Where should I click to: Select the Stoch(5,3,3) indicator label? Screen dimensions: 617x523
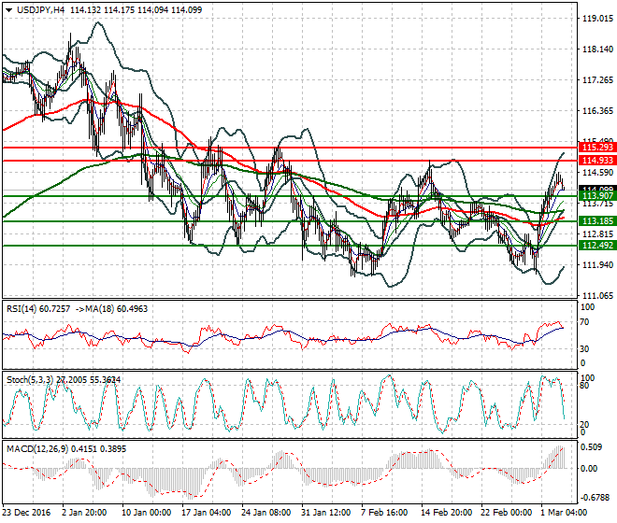click(31, 380)
